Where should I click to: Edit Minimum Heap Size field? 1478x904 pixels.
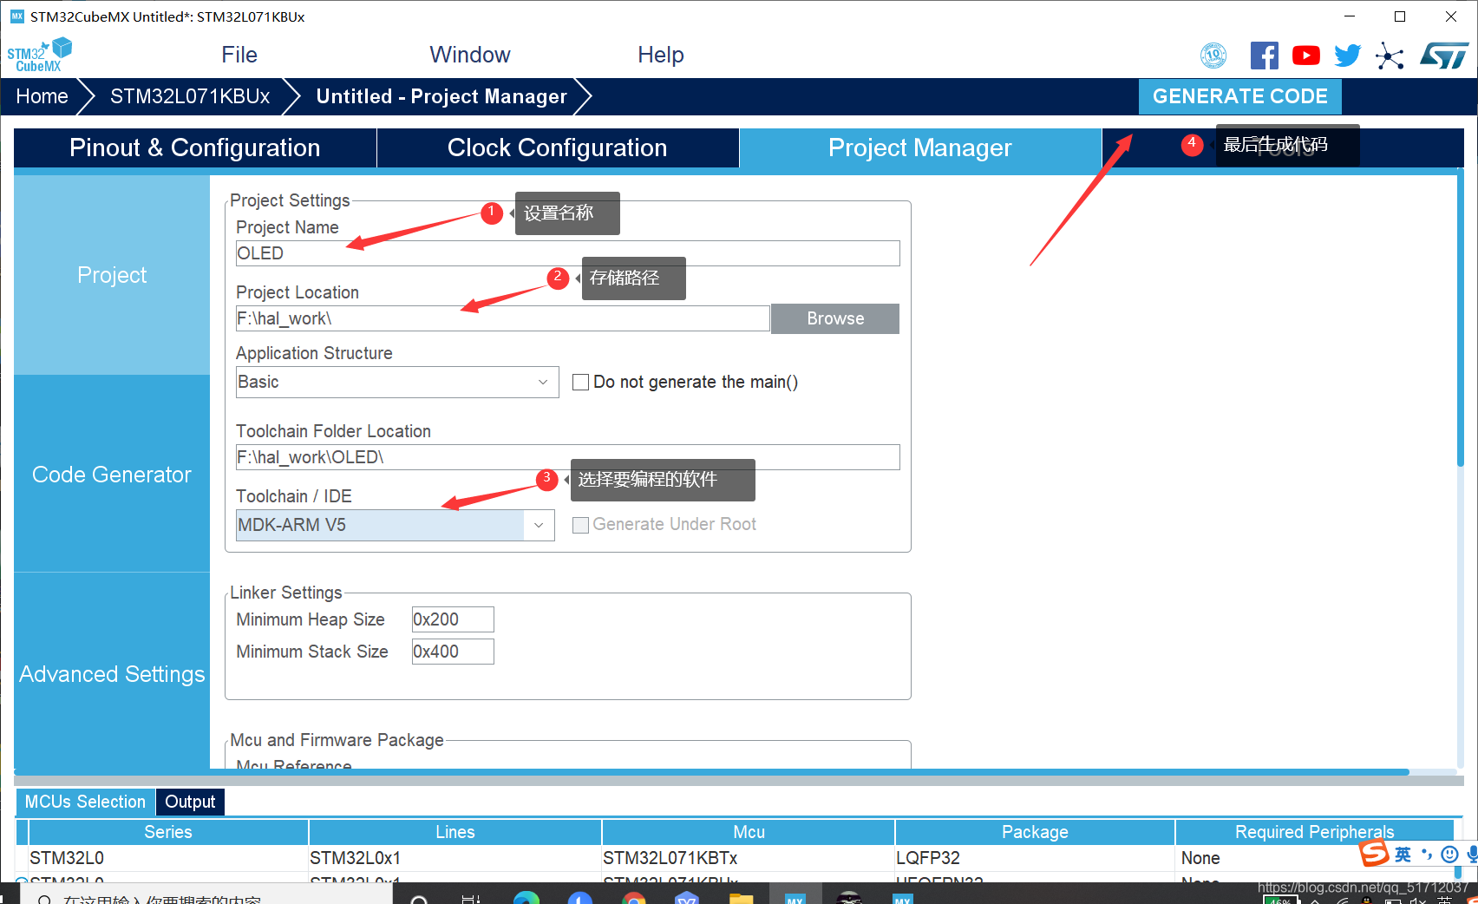pyautogui.click(x=453, y=619)
